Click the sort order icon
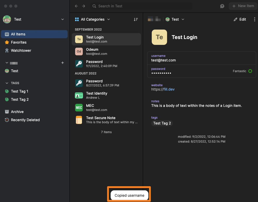The height and width of the screenshot is (202, 258). [x=136, y=19]
